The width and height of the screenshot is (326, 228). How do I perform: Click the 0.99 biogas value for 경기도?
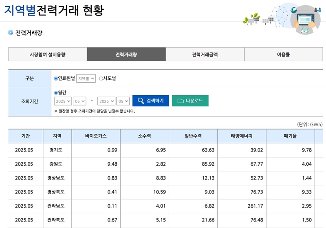pos(112,150)
